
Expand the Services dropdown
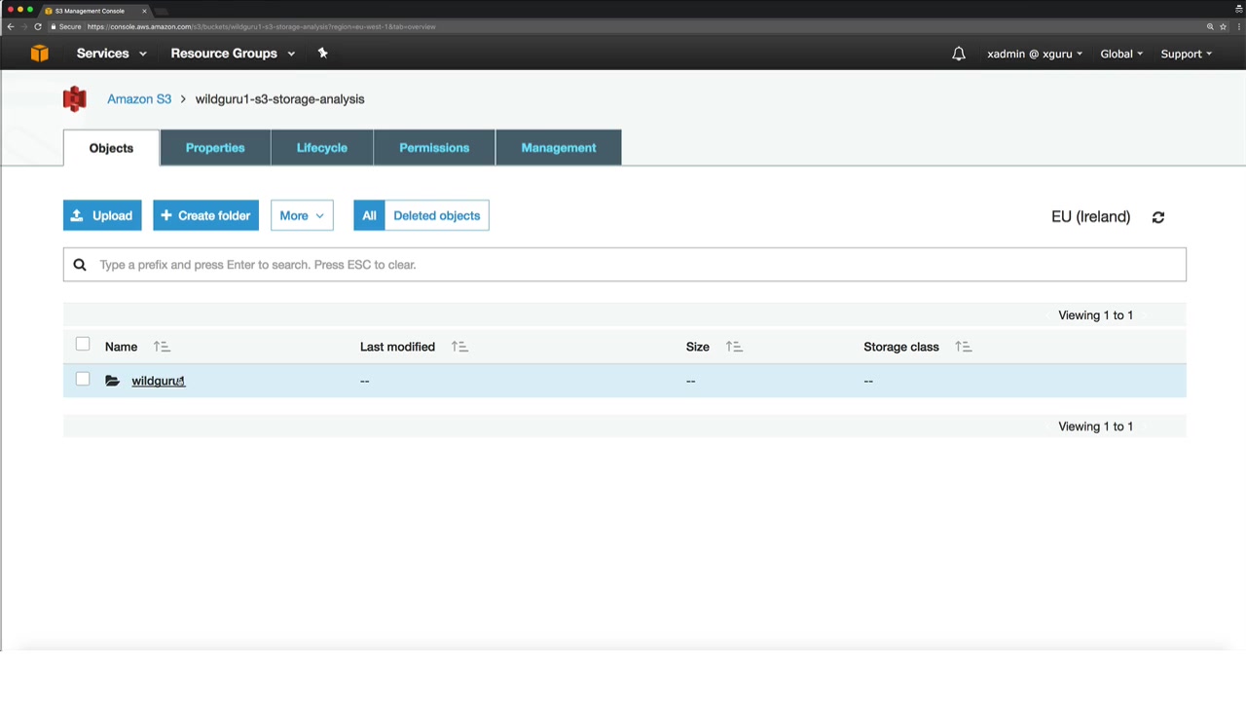[112, 54]
